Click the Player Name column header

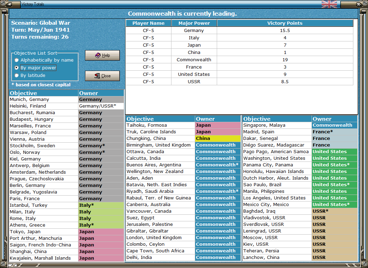pos(148,23)
